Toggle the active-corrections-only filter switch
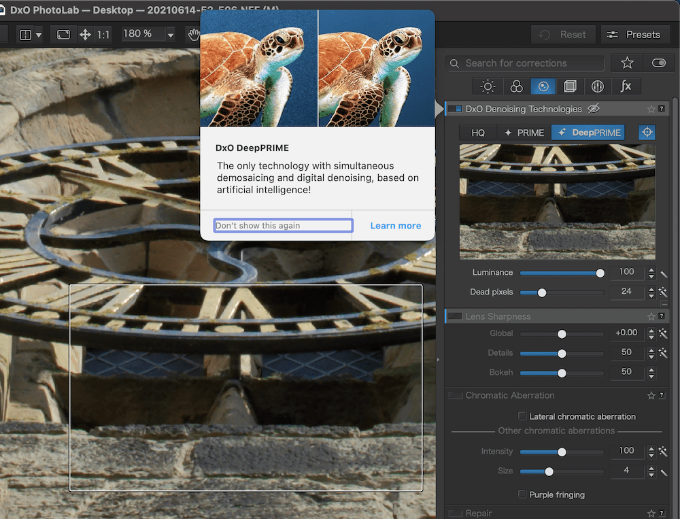The width and height of the screenshot is (680, 519). tap(658, 63)
